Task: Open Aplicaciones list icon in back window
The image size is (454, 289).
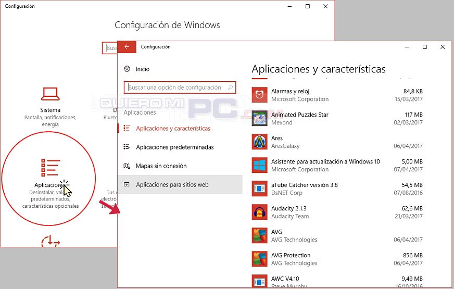Action: 51,167
